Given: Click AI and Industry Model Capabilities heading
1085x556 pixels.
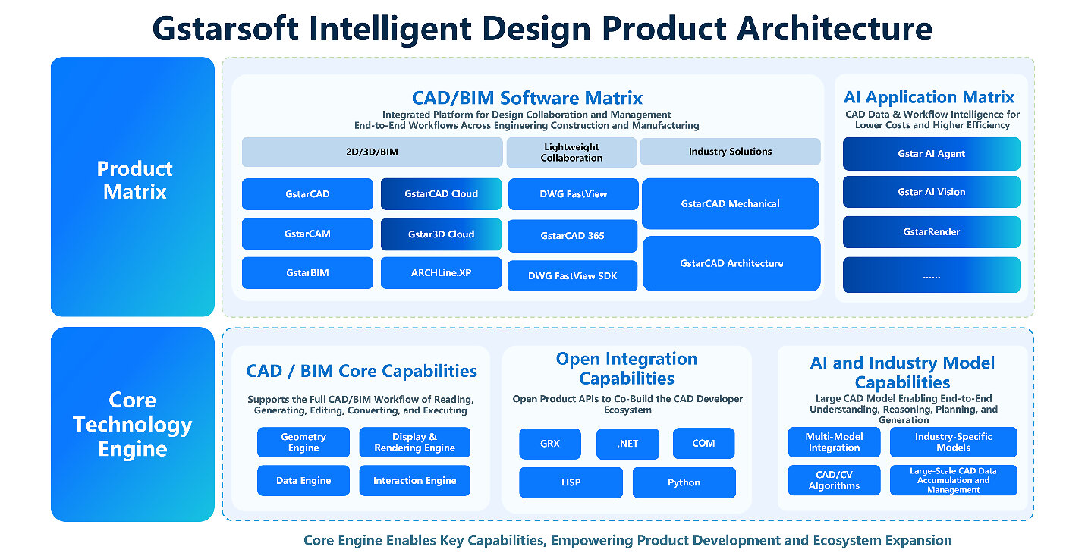Looking at the screenshot, I should 902,372.
